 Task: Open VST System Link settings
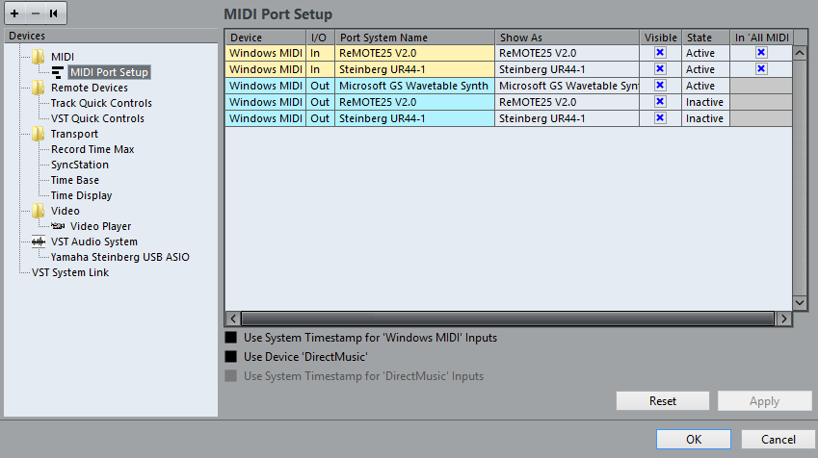pyautogui.click(x=70, y=272)
